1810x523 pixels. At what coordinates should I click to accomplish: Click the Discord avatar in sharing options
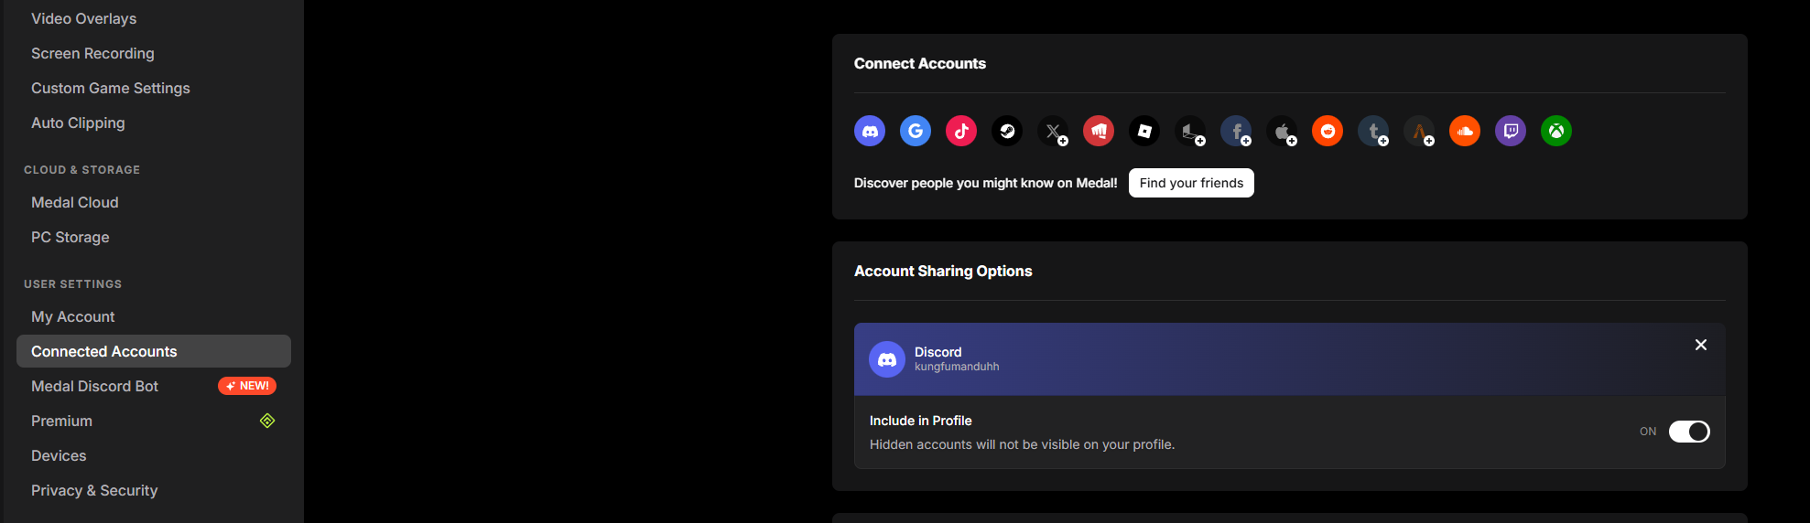coord(887,359)
